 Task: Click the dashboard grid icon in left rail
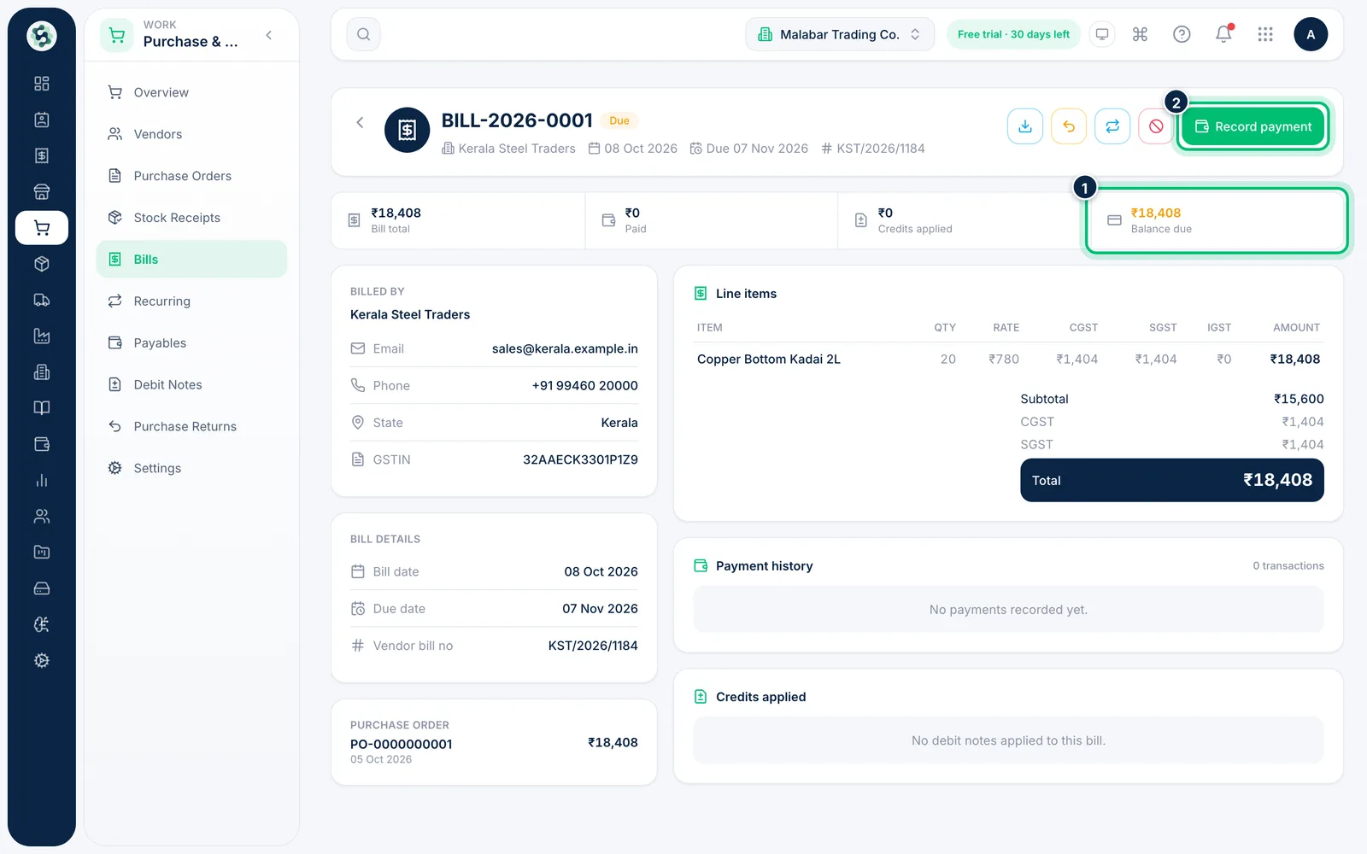[41, 84]
